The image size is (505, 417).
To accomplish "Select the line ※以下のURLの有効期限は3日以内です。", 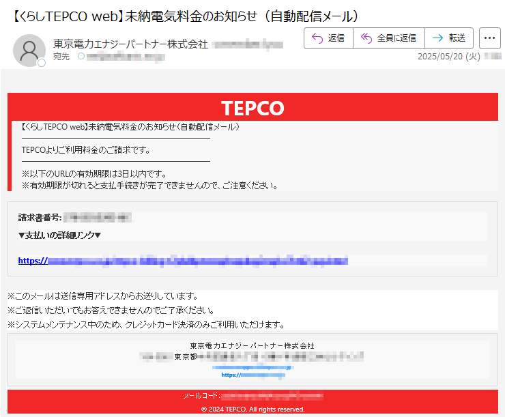I will point(94,174).
